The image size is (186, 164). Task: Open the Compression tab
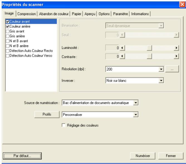(x=26, y=14)
